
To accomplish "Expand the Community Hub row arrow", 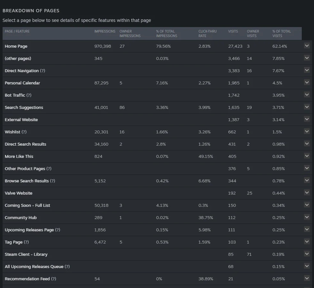I will point(307,217).
